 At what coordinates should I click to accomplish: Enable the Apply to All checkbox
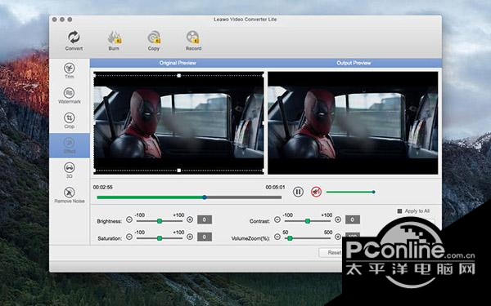399,211
